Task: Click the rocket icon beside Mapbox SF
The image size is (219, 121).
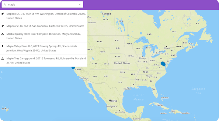Action: point(2,26)
